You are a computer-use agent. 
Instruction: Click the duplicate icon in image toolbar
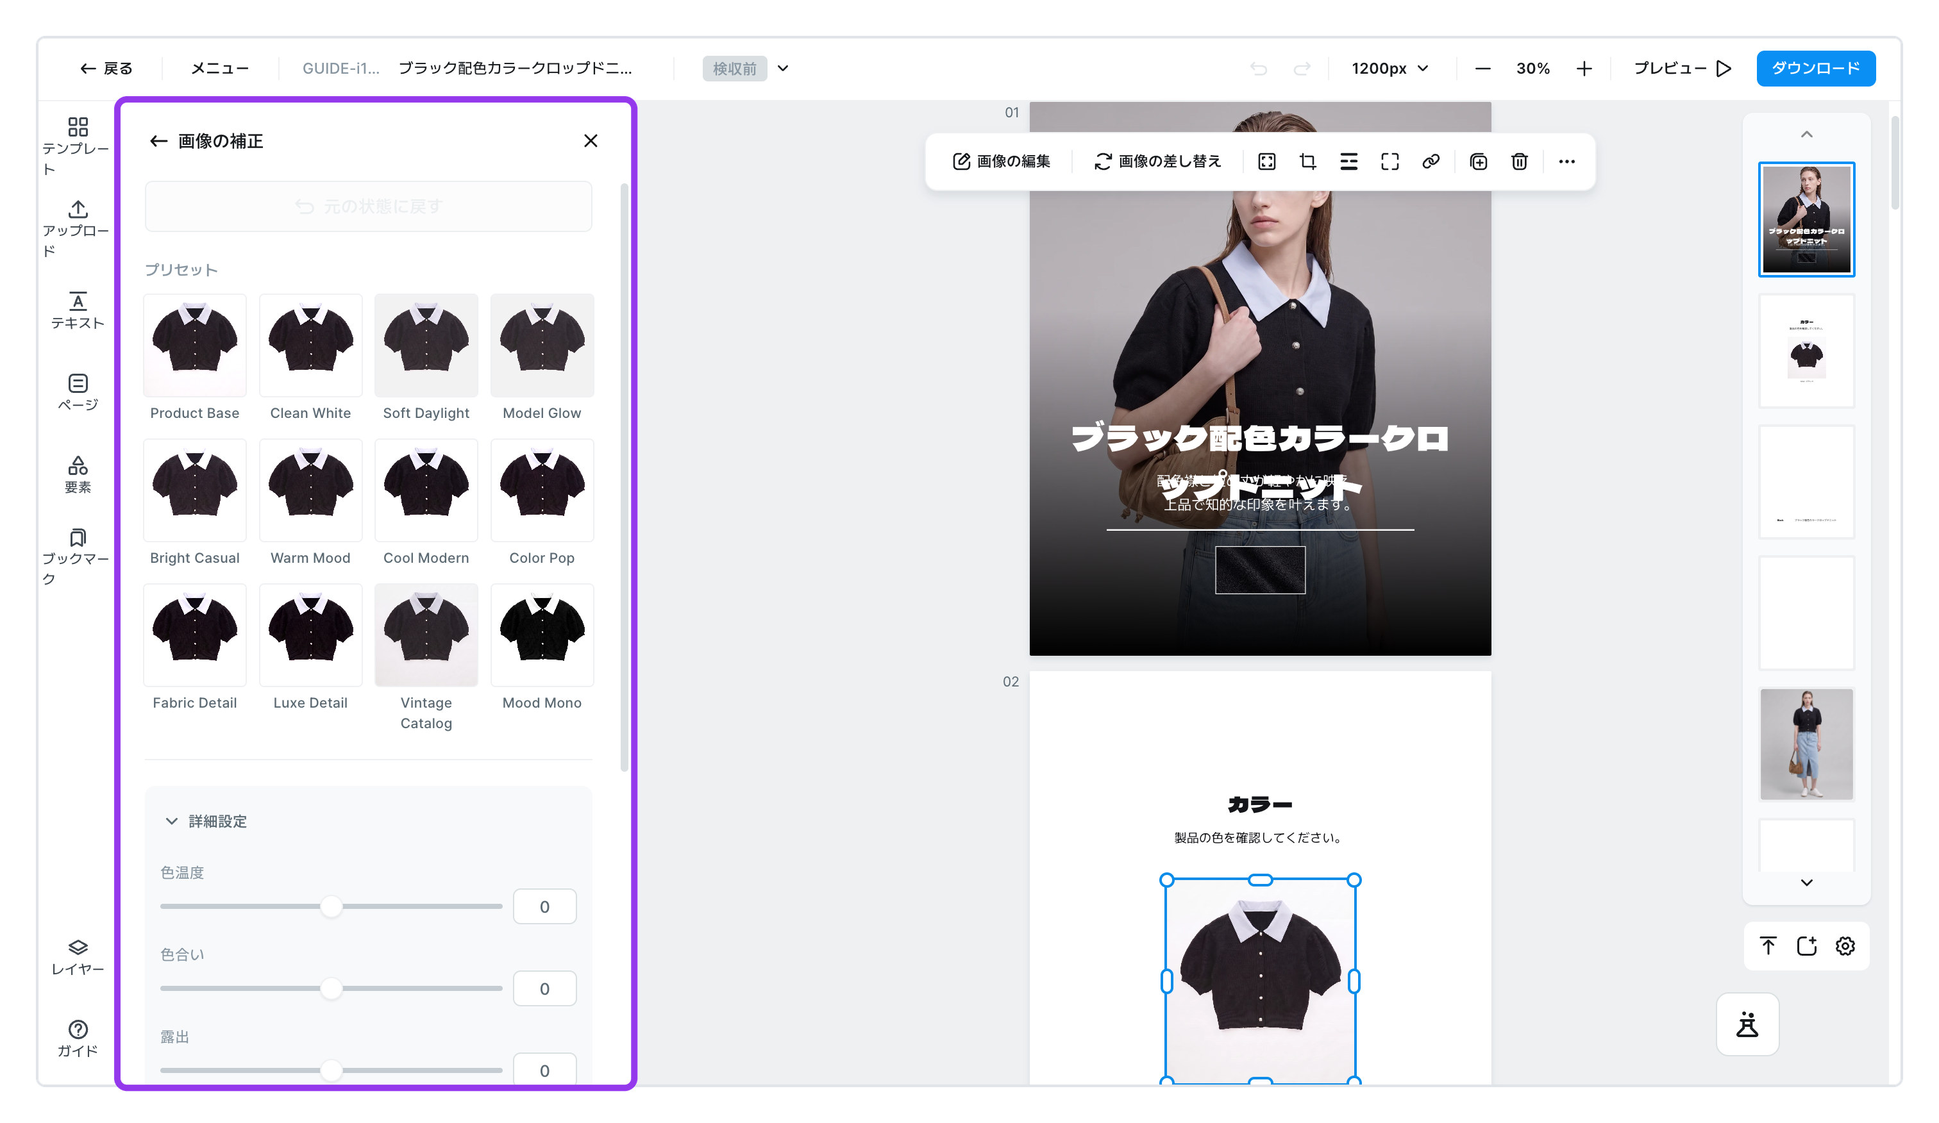[x=1478, y=162]
